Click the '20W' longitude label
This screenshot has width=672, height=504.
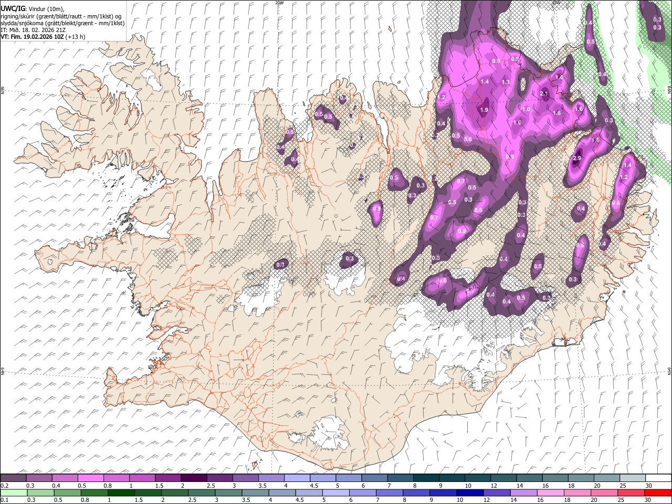tap(279, 3)
